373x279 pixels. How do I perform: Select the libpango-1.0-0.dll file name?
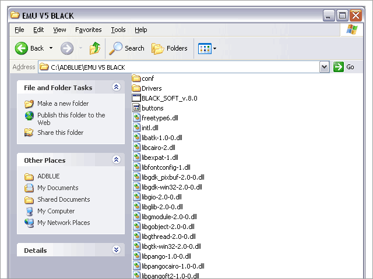[166, 256]
